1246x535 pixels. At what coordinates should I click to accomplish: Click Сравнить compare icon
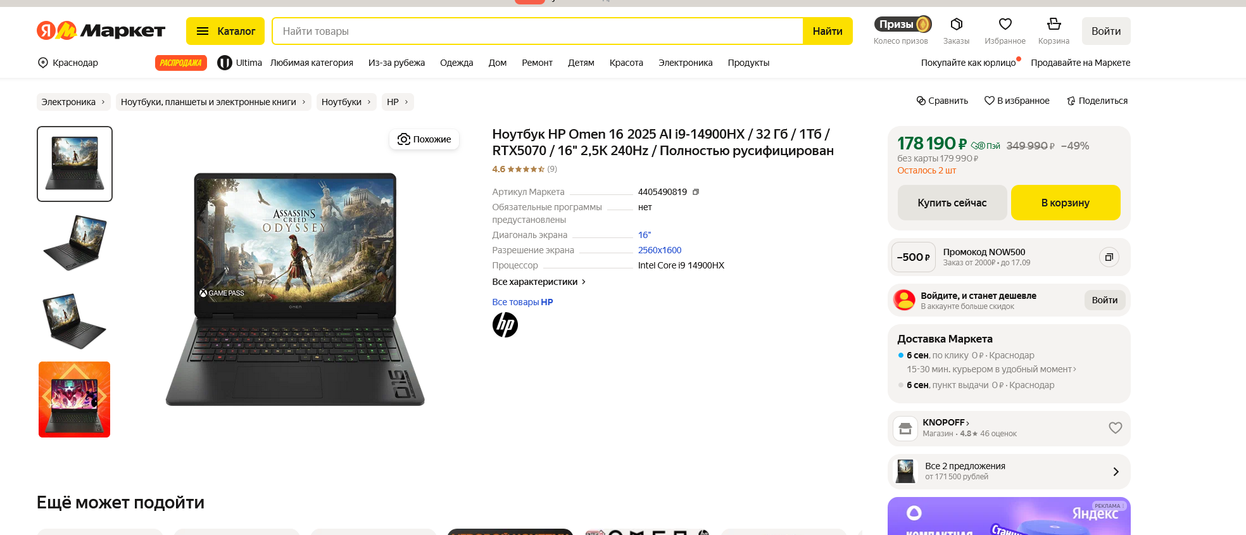tap(942, 101)
